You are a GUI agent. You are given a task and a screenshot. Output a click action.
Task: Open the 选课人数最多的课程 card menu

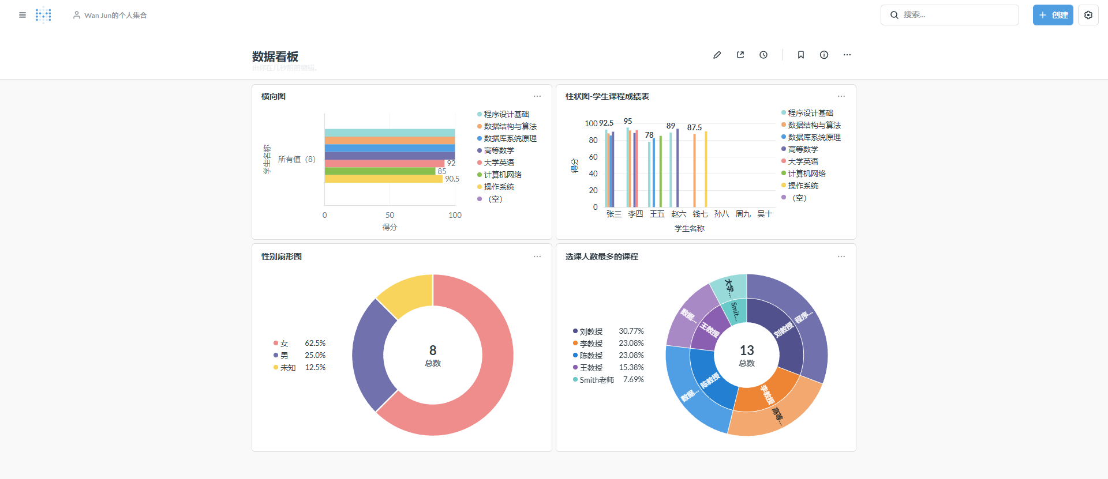coord(841,257)
